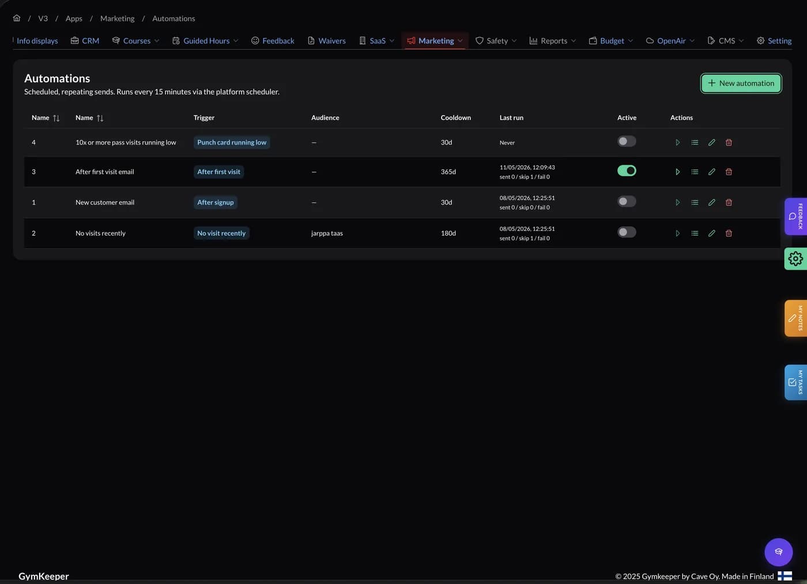
Task: Edit the 'New customer email' automation
Action: [x=712, y=202]
